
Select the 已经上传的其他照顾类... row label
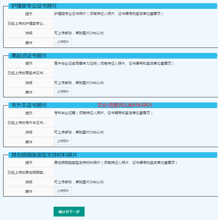pyautogui.click(x=27, y=172)
